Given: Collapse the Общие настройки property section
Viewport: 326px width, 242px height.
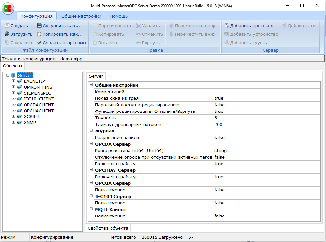Looking at the screenshot, I should pos(91,85).
